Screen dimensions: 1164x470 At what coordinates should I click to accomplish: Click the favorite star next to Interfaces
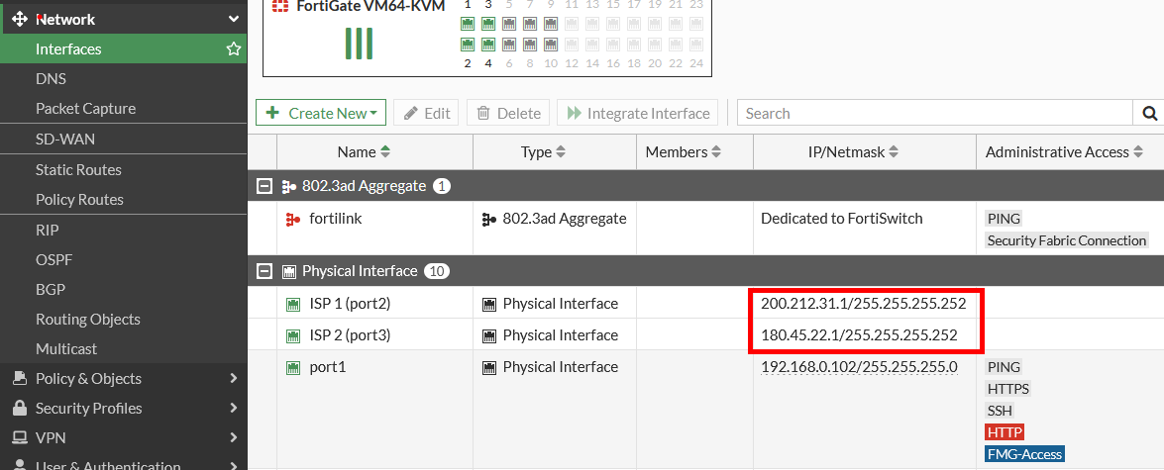click(x=233, y=48)
